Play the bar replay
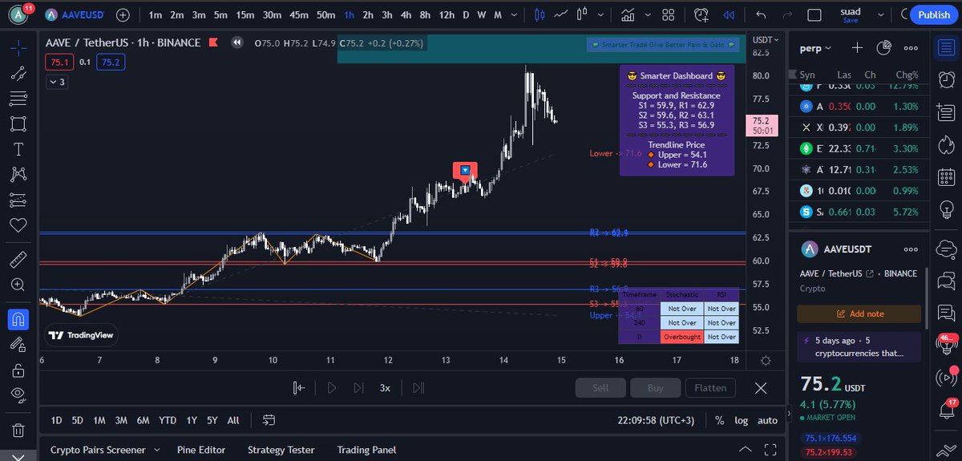Screen dimensions: 962x461 point(332,388)
